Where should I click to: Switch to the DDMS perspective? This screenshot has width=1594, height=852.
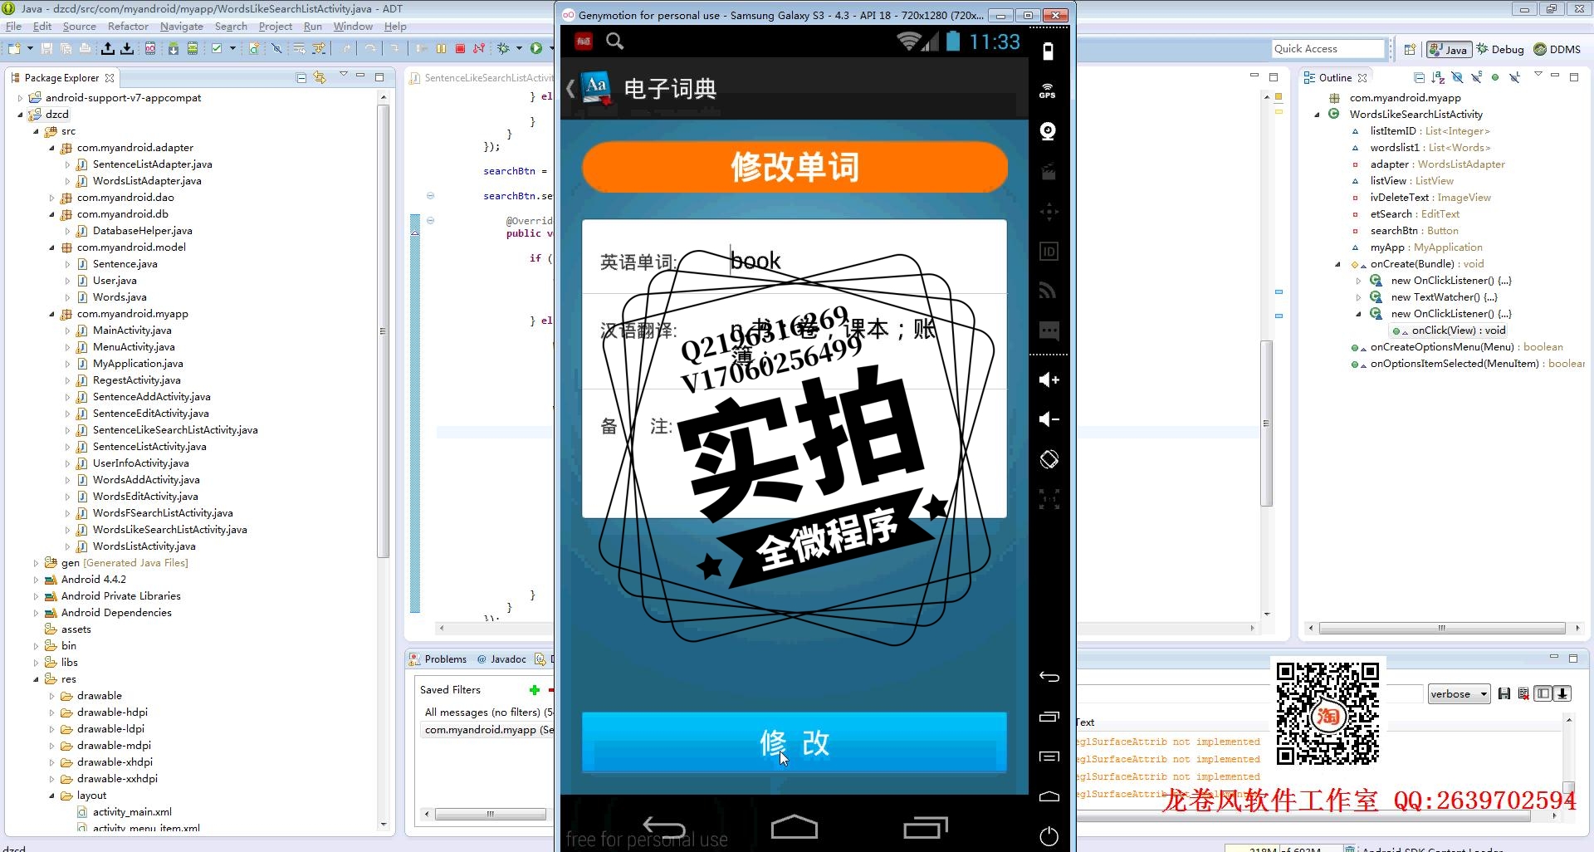coord(1557,50)
